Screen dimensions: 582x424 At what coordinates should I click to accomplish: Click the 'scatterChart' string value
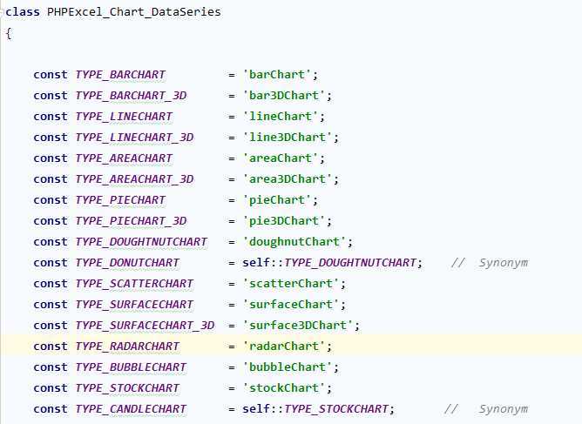tap(291, 284)
